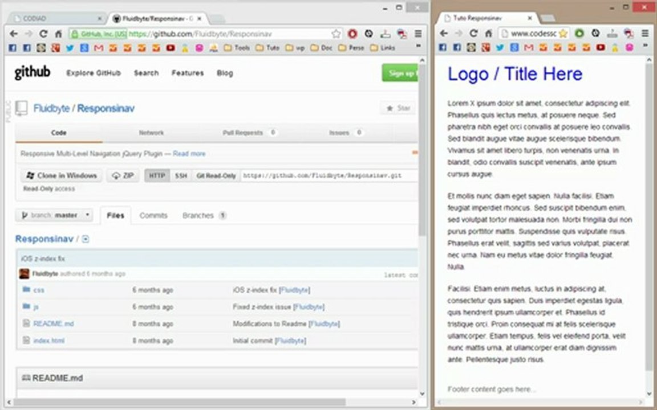Image resolution: width=657 pixels, height=410 pixels.
Task: Show more bookmarks chevron in GitHub window
Action: pos(418,47)
